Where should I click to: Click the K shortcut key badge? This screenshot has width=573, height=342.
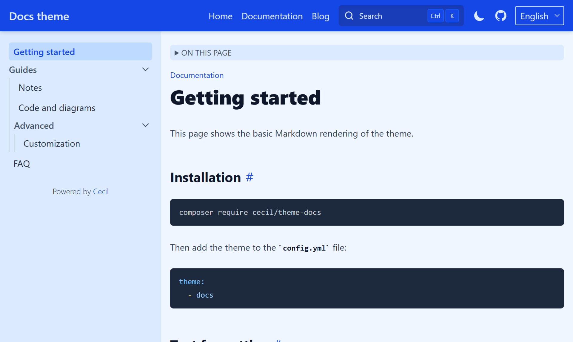[x=452, y=16]
